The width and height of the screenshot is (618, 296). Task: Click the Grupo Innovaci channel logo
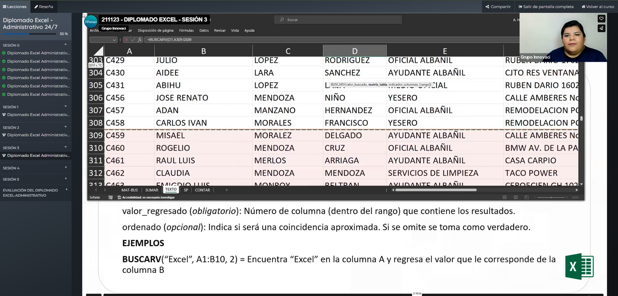click(91, 21)
